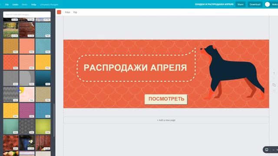Choose the purple dotted pattern background
Screen dimensions: 278x156
point(27,110)
